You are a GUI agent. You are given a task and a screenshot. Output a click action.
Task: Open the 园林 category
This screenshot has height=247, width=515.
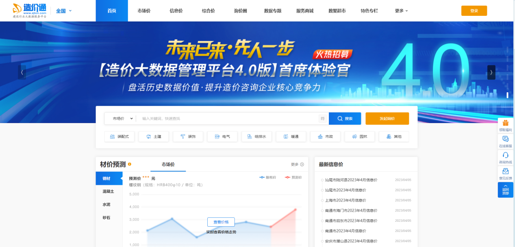point(360,136)
